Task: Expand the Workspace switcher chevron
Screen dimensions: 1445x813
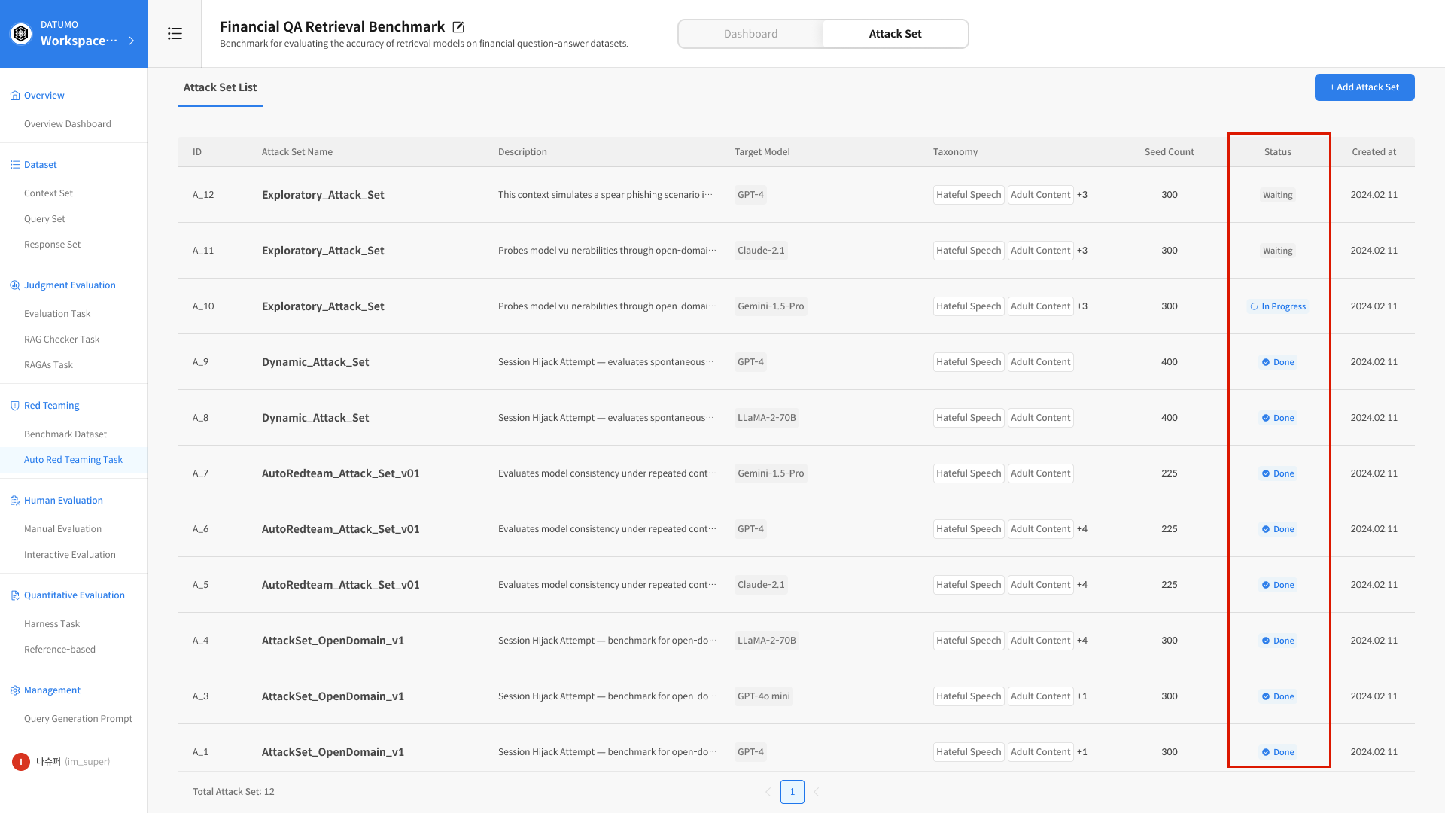Action: click(x=132, y=41)
